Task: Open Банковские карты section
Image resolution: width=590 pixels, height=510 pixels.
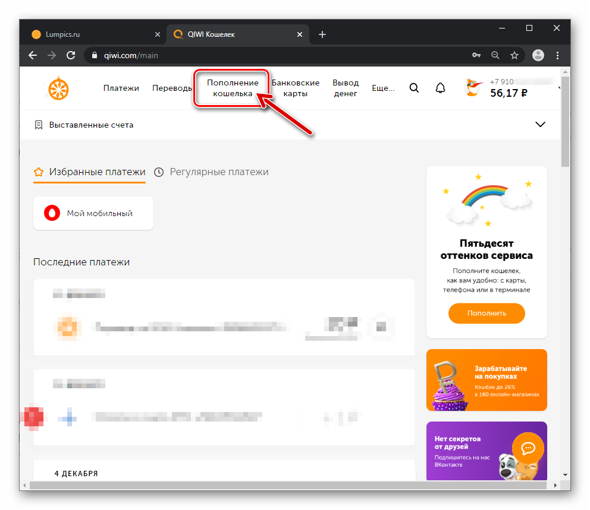Action: tap(296, 88)
